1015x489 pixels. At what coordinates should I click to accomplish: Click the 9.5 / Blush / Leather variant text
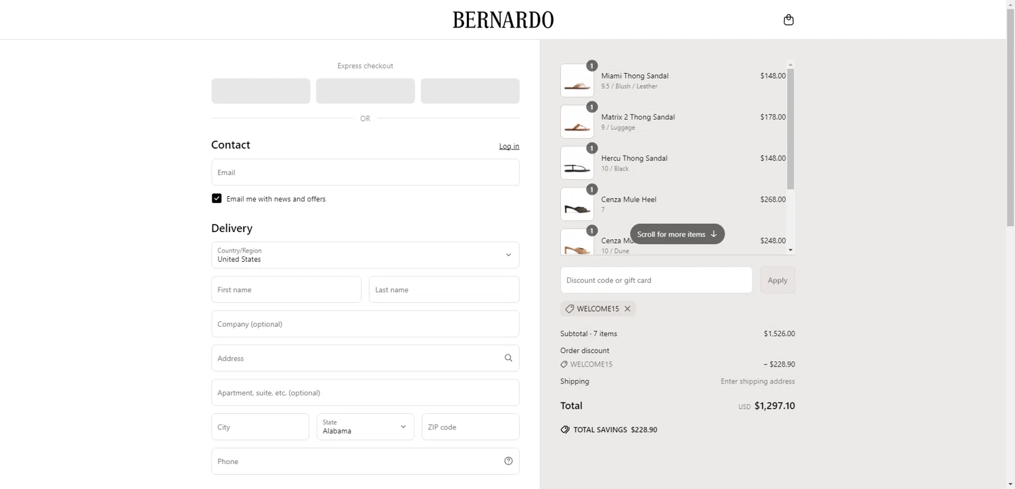coord(629,87)
